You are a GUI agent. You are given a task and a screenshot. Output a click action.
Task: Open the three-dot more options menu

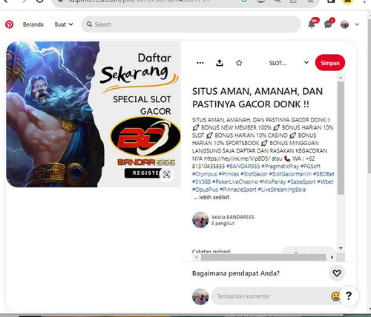tap(200, 63)
